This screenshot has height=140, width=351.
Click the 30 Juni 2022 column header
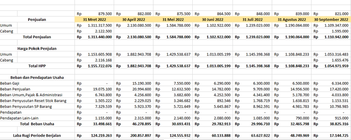click(212, 20)
